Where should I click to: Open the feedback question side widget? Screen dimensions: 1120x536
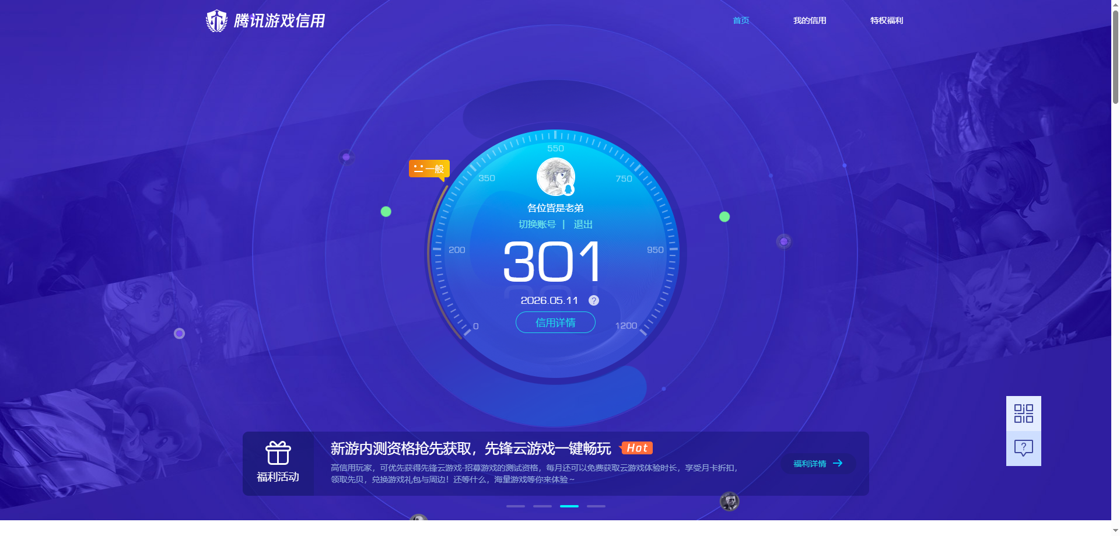[x=1024, y=449]
